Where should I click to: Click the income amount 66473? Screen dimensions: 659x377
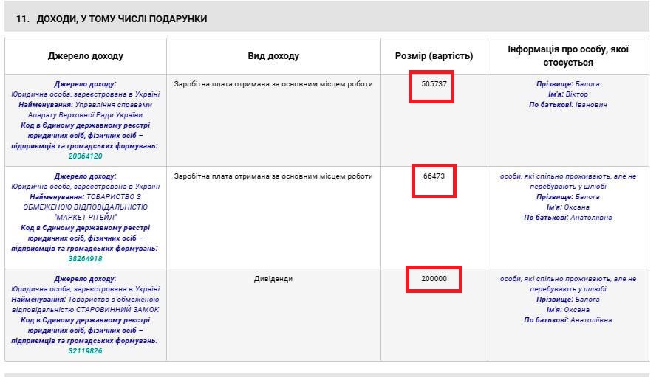[434, 176]
